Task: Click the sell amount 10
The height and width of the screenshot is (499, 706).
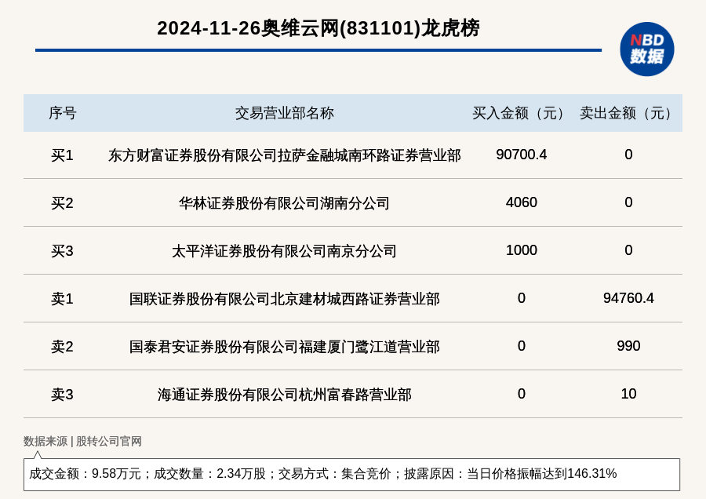Action: click(628, 393)
